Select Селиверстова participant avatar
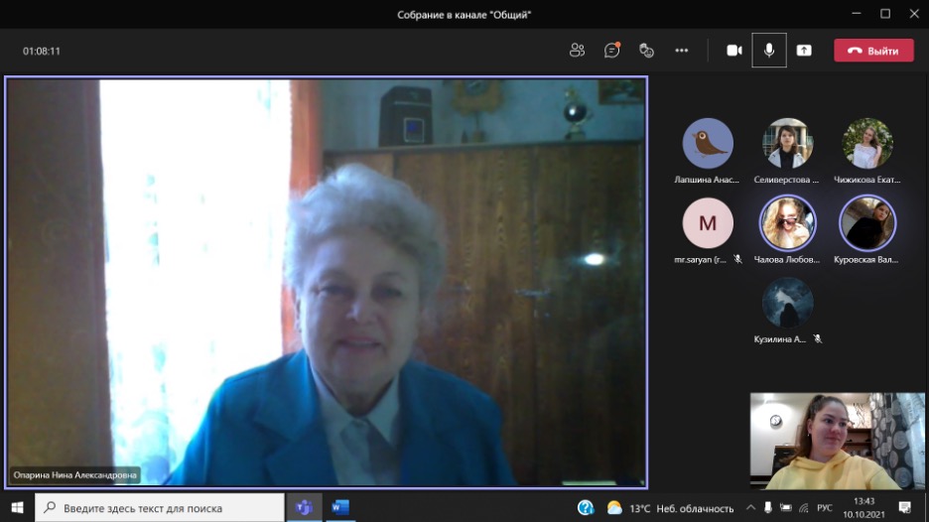The image size is (929, 522). [787, 144]
